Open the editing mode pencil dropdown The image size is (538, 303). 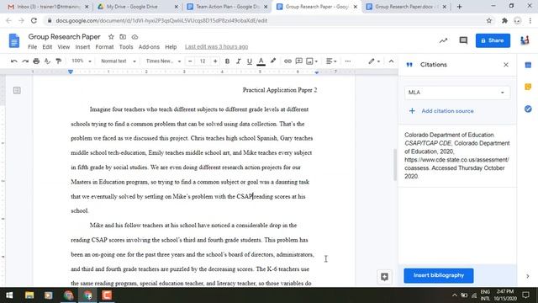(374, 61)
